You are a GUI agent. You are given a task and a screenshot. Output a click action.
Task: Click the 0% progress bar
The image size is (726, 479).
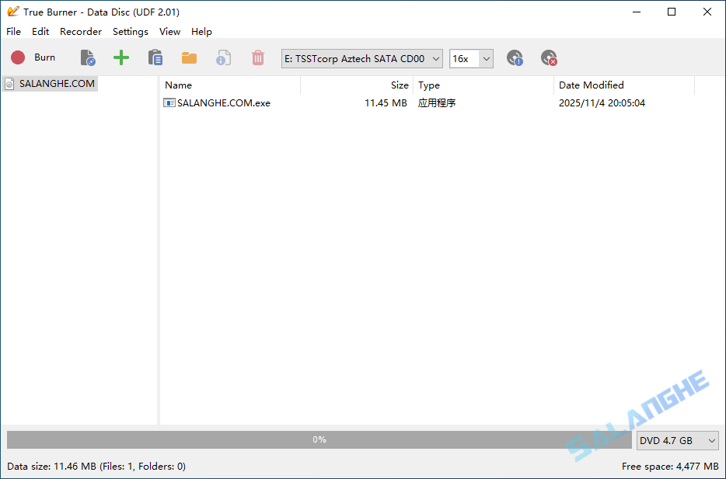coord(319,439)
